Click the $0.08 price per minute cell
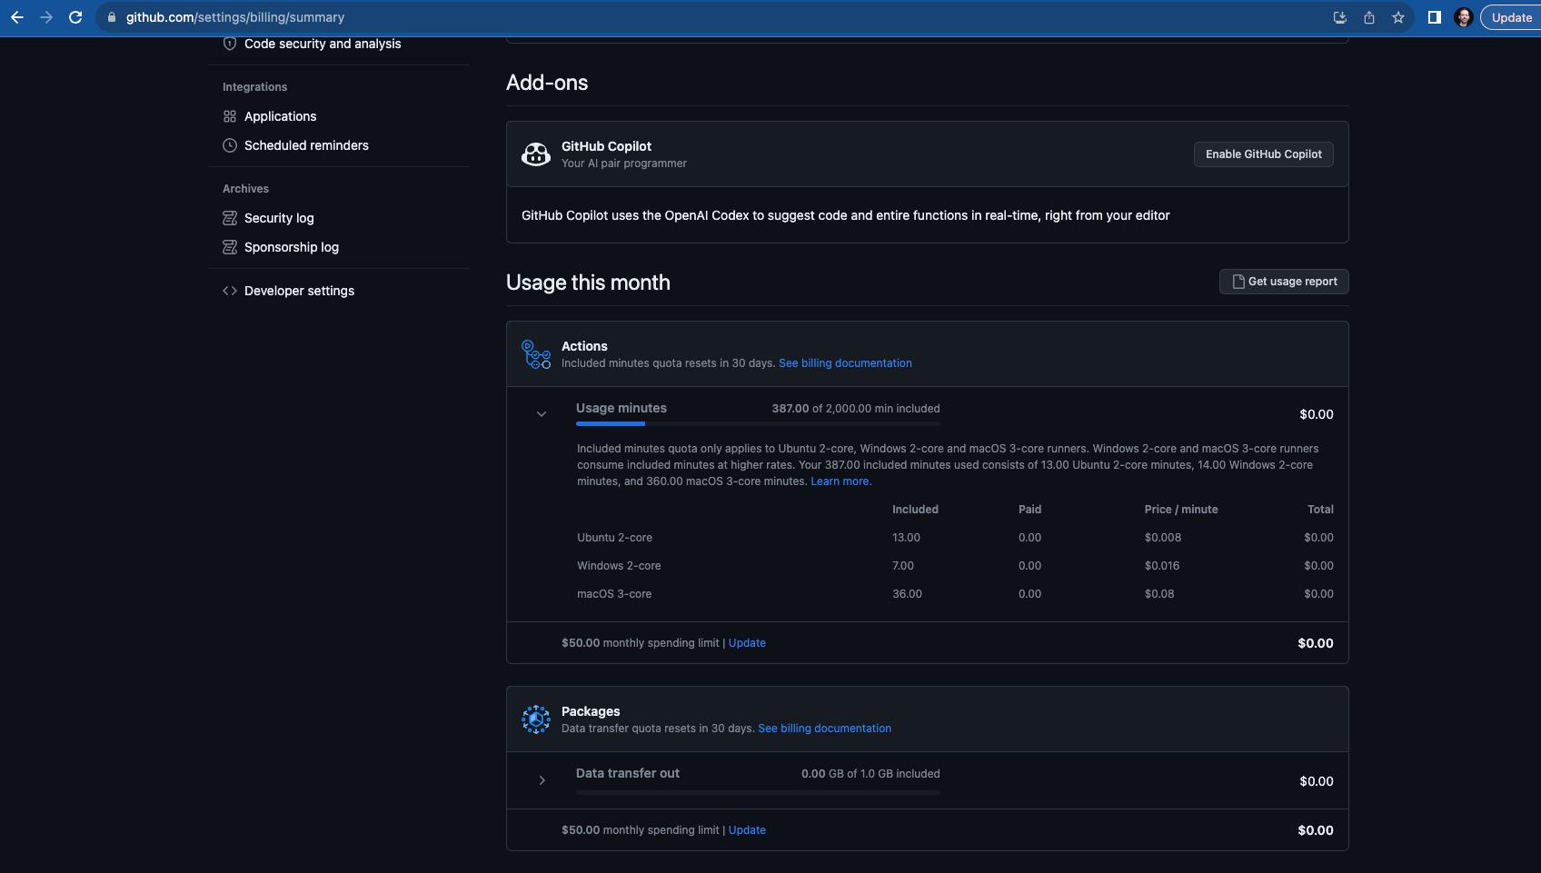The height and width of the screenshot is (873, 1541). pos(1159,594)
